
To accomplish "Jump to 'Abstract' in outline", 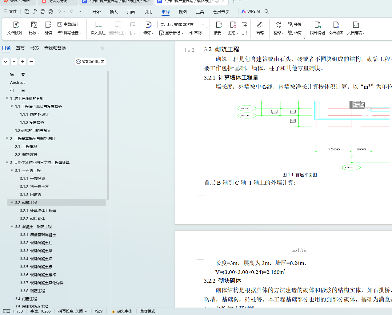I will click(18, 82).
